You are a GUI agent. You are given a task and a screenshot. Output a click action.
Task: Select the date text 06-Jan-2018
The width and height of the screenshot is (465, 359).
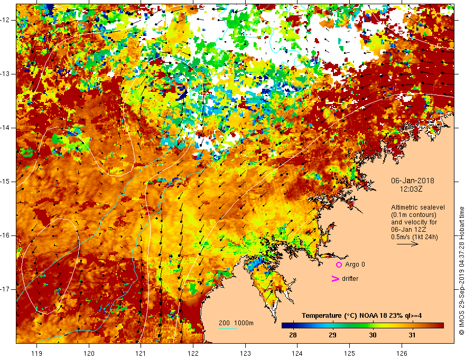pos(413,181)
